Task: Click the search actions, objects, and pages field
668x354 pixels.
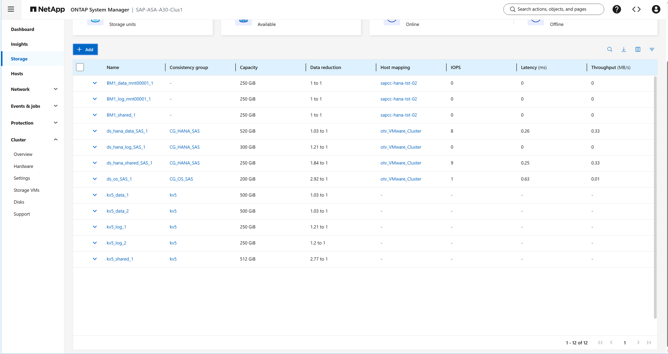Action: click(554, 9)
